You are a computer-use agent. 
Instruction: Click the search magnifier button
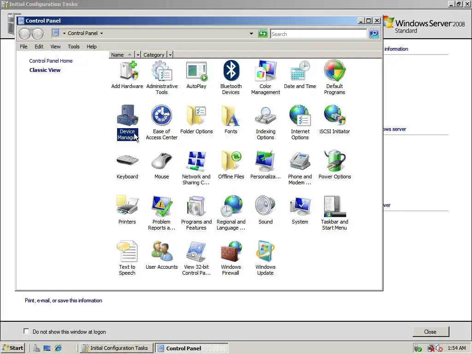[374, 34]
